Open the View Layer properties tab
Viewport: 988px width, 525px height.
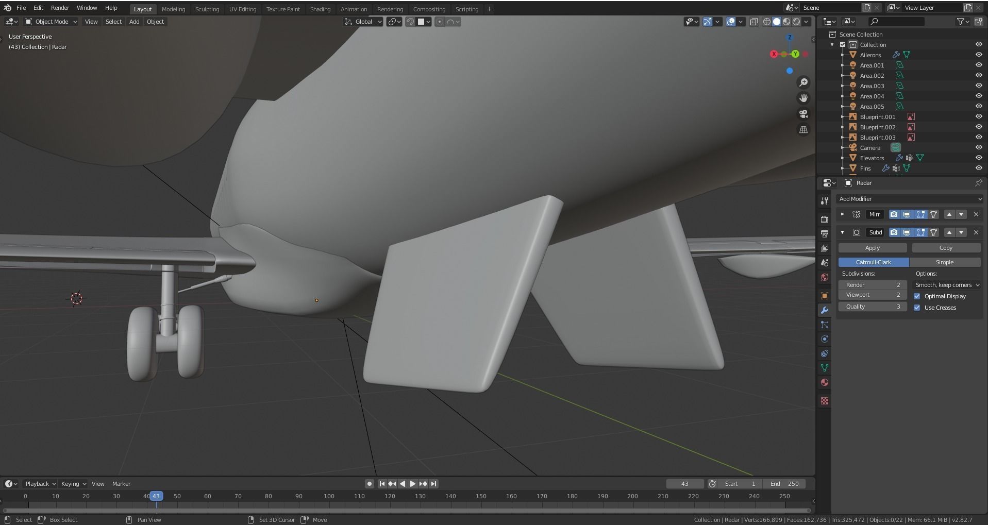(825, 248)
